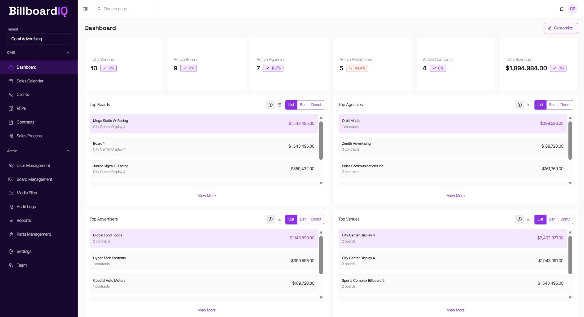
Task: Switch Top Boards to Donut view
Action: click(x=316, y=105)
